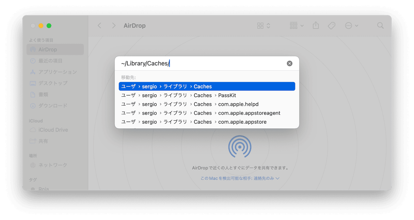Click the cloud icon beside iCloud Drive
Screen dimensions: 414x220
click(x=33, y=130)
